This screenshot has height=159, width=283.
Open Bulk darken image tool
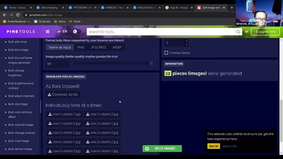(x=20, y=149)
